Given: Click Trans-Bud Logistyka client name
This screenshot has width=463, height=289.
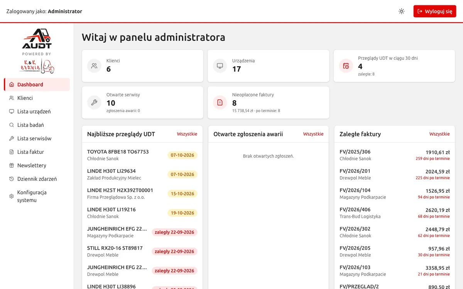Looking at the screenshot, I should tap(360, 217).
